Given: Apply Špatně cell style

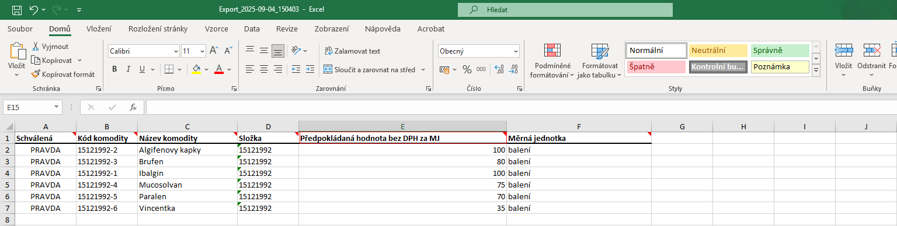Looking at the screenshot, I should 656,66.
